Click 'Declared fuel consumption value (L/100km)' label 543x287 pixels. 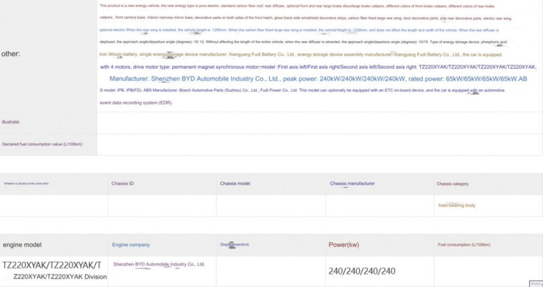[43, 144]
